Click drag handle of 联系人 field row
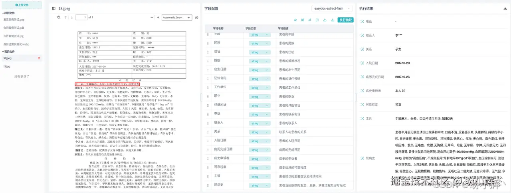511x193 pixels. click(x=208, y=123)
